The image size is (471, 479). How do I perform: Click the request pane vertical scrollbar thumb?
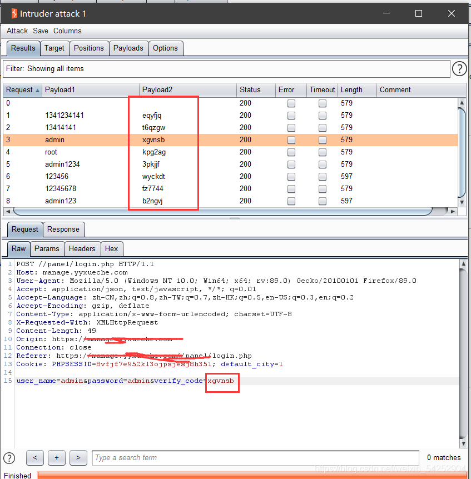tap(463, 353)
